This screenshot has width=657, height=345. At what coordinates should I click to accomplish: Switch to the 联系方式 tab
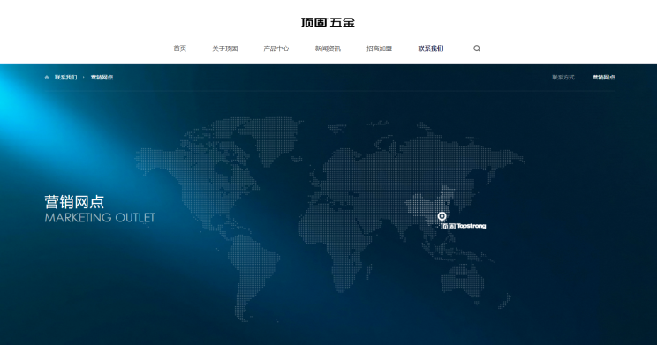pos(563,78)
